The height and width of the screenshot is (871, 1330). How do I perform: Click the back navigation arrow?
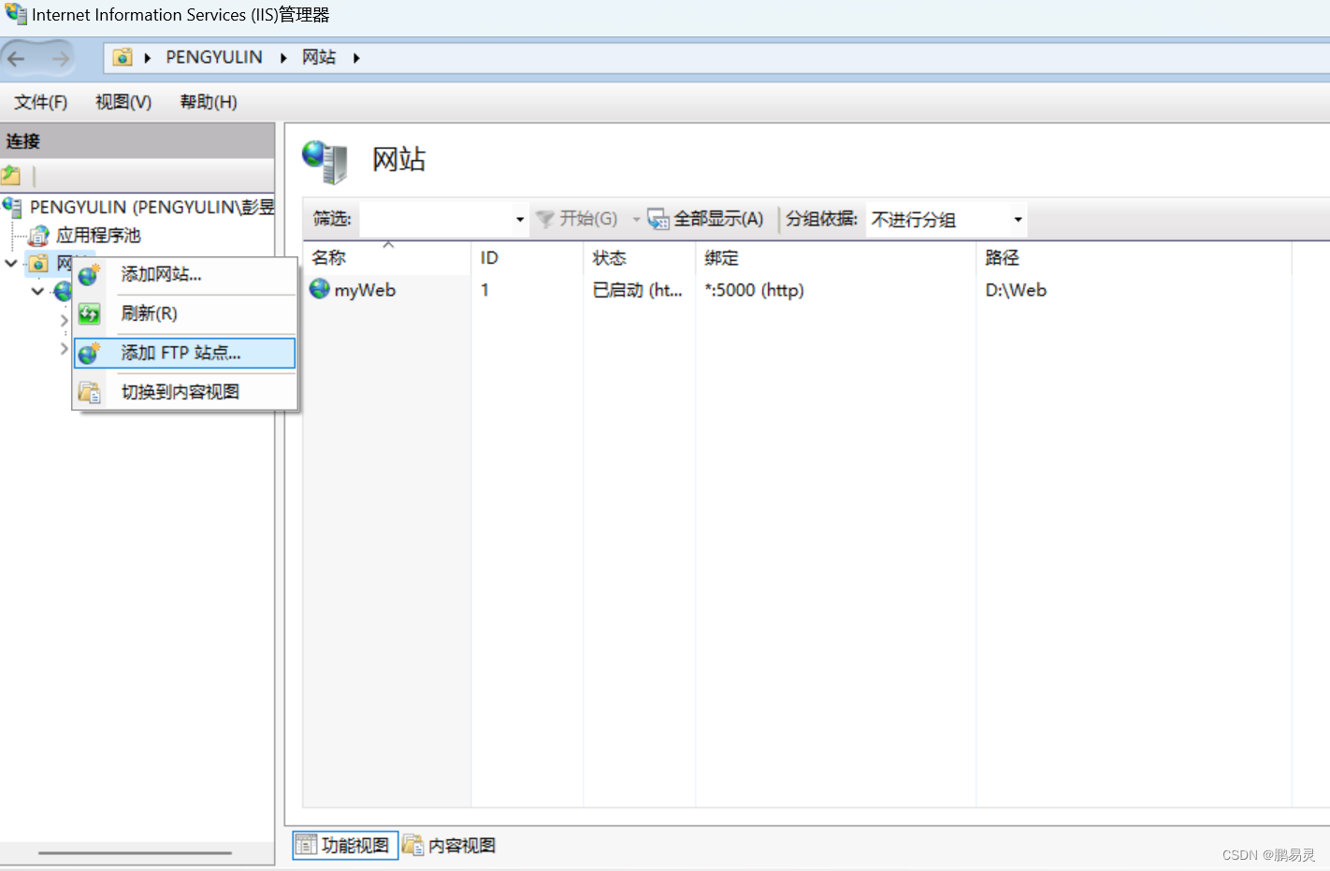pos(17,59)
